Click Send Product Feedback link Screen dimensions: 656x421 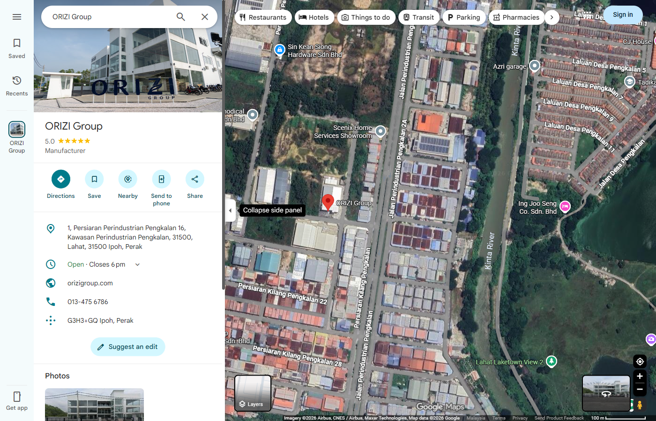[559, 418]
